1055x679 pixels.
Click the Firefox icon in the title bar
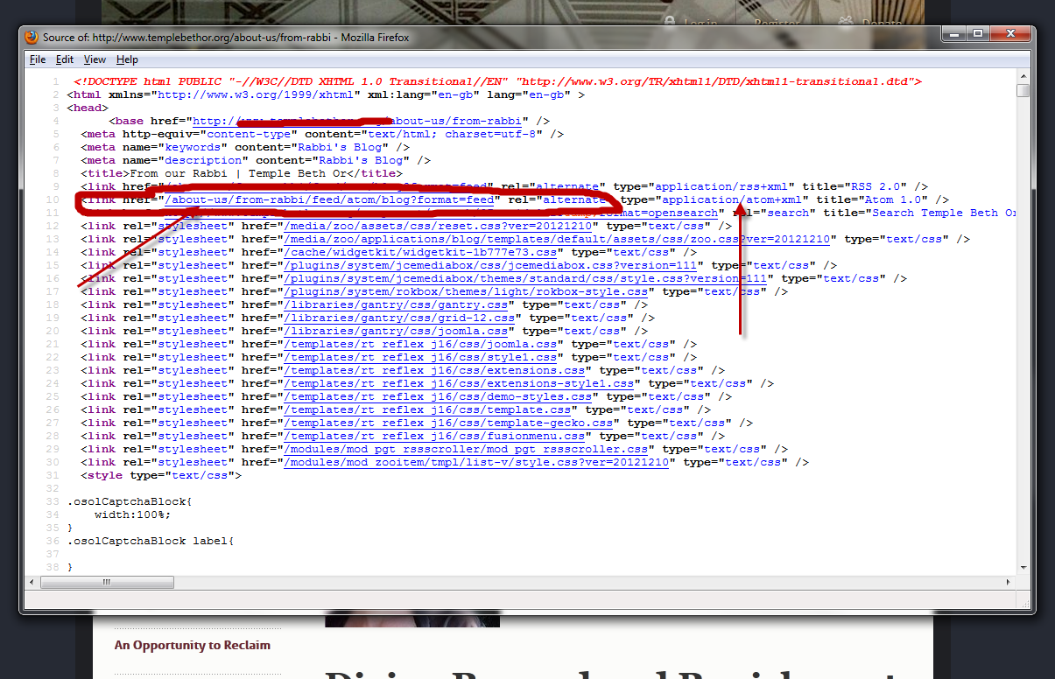(x=32, y=37)
